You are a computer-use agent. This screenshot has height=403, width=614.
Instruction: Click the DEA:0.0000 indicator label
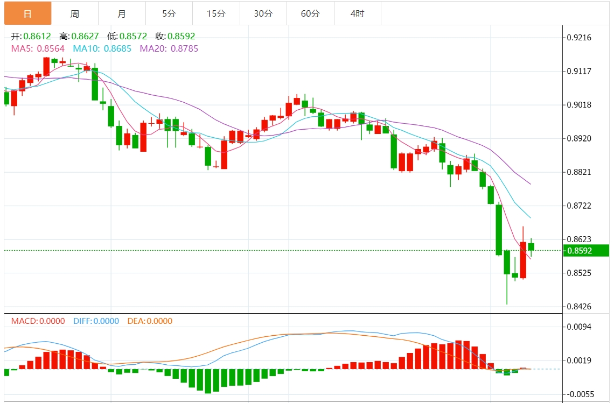150,321
